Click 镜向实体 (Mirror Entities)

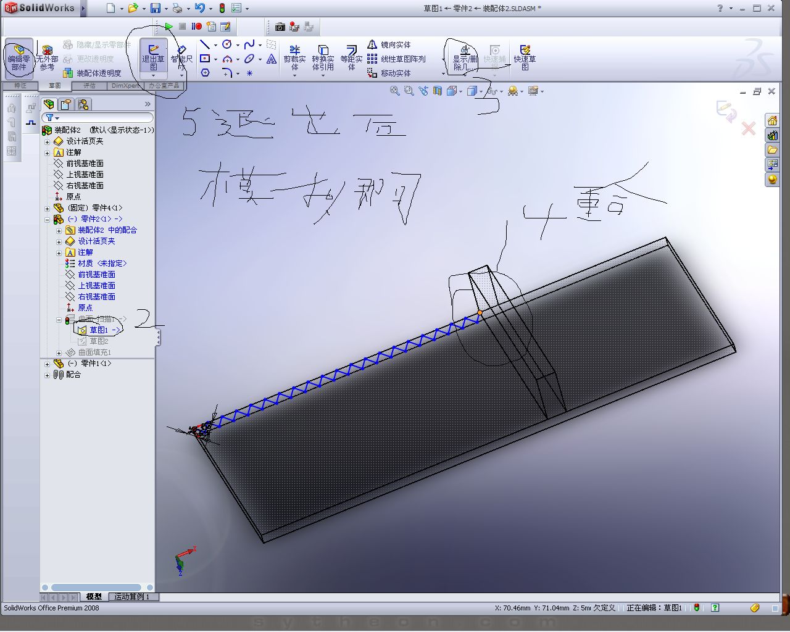click(389, 44)
